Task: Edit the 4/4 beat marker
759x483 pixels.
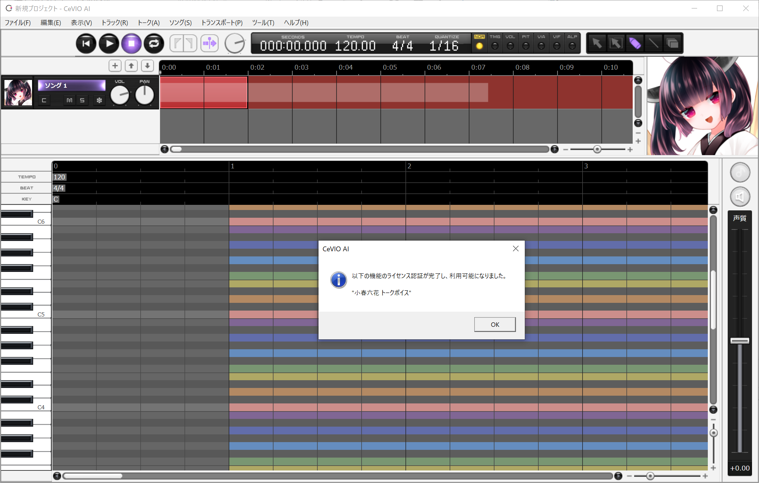Action: [59, 188]
